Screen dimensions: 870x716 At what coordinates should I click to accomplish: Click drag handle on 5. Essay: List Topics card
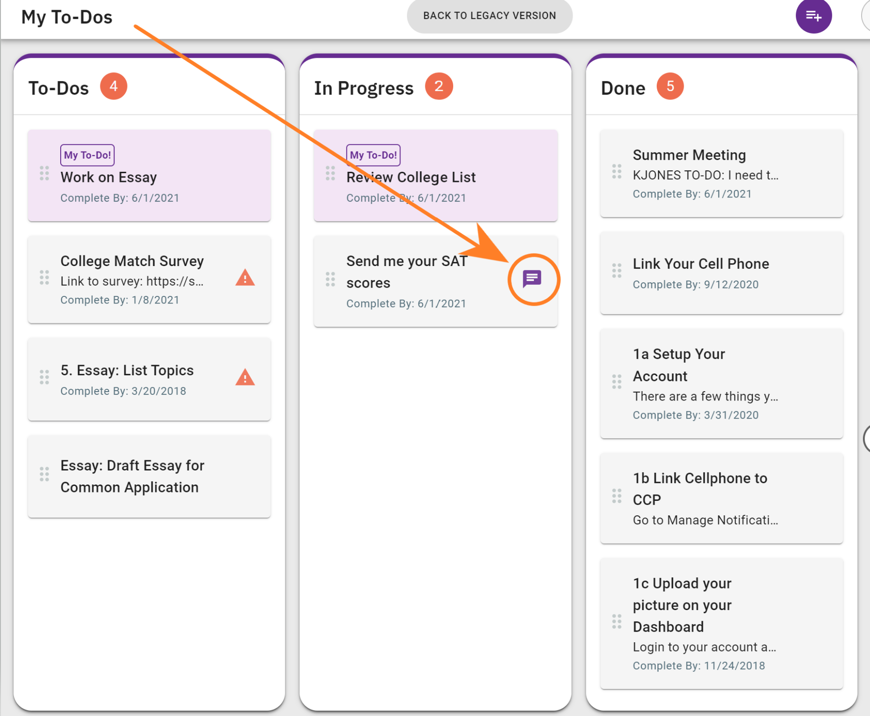44,377
